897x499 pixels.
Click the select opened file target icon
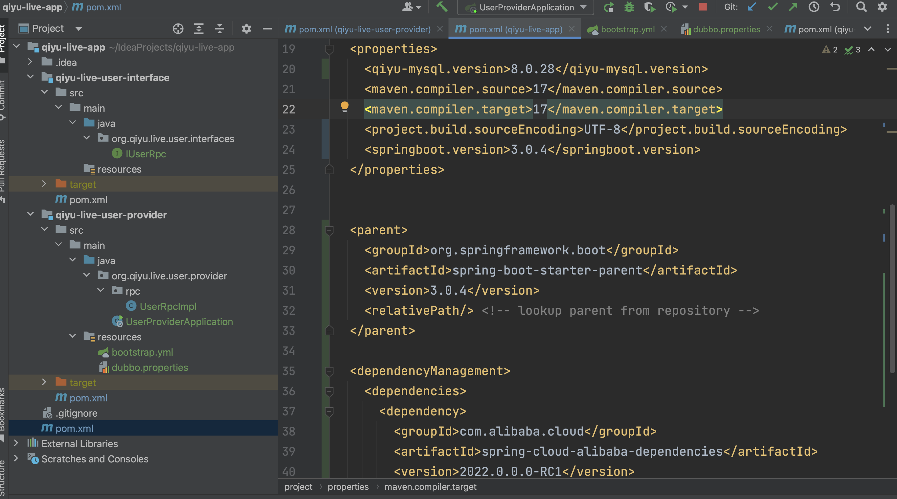[178, 29]
